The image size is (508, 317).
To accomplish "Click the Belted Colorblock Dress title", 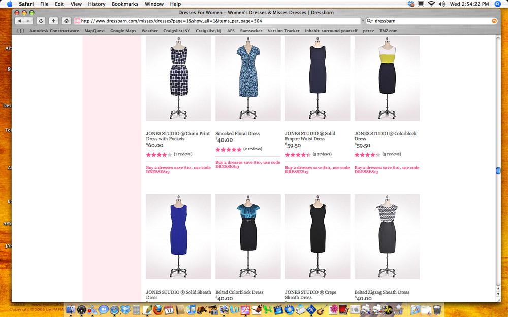I will [239, 292].
